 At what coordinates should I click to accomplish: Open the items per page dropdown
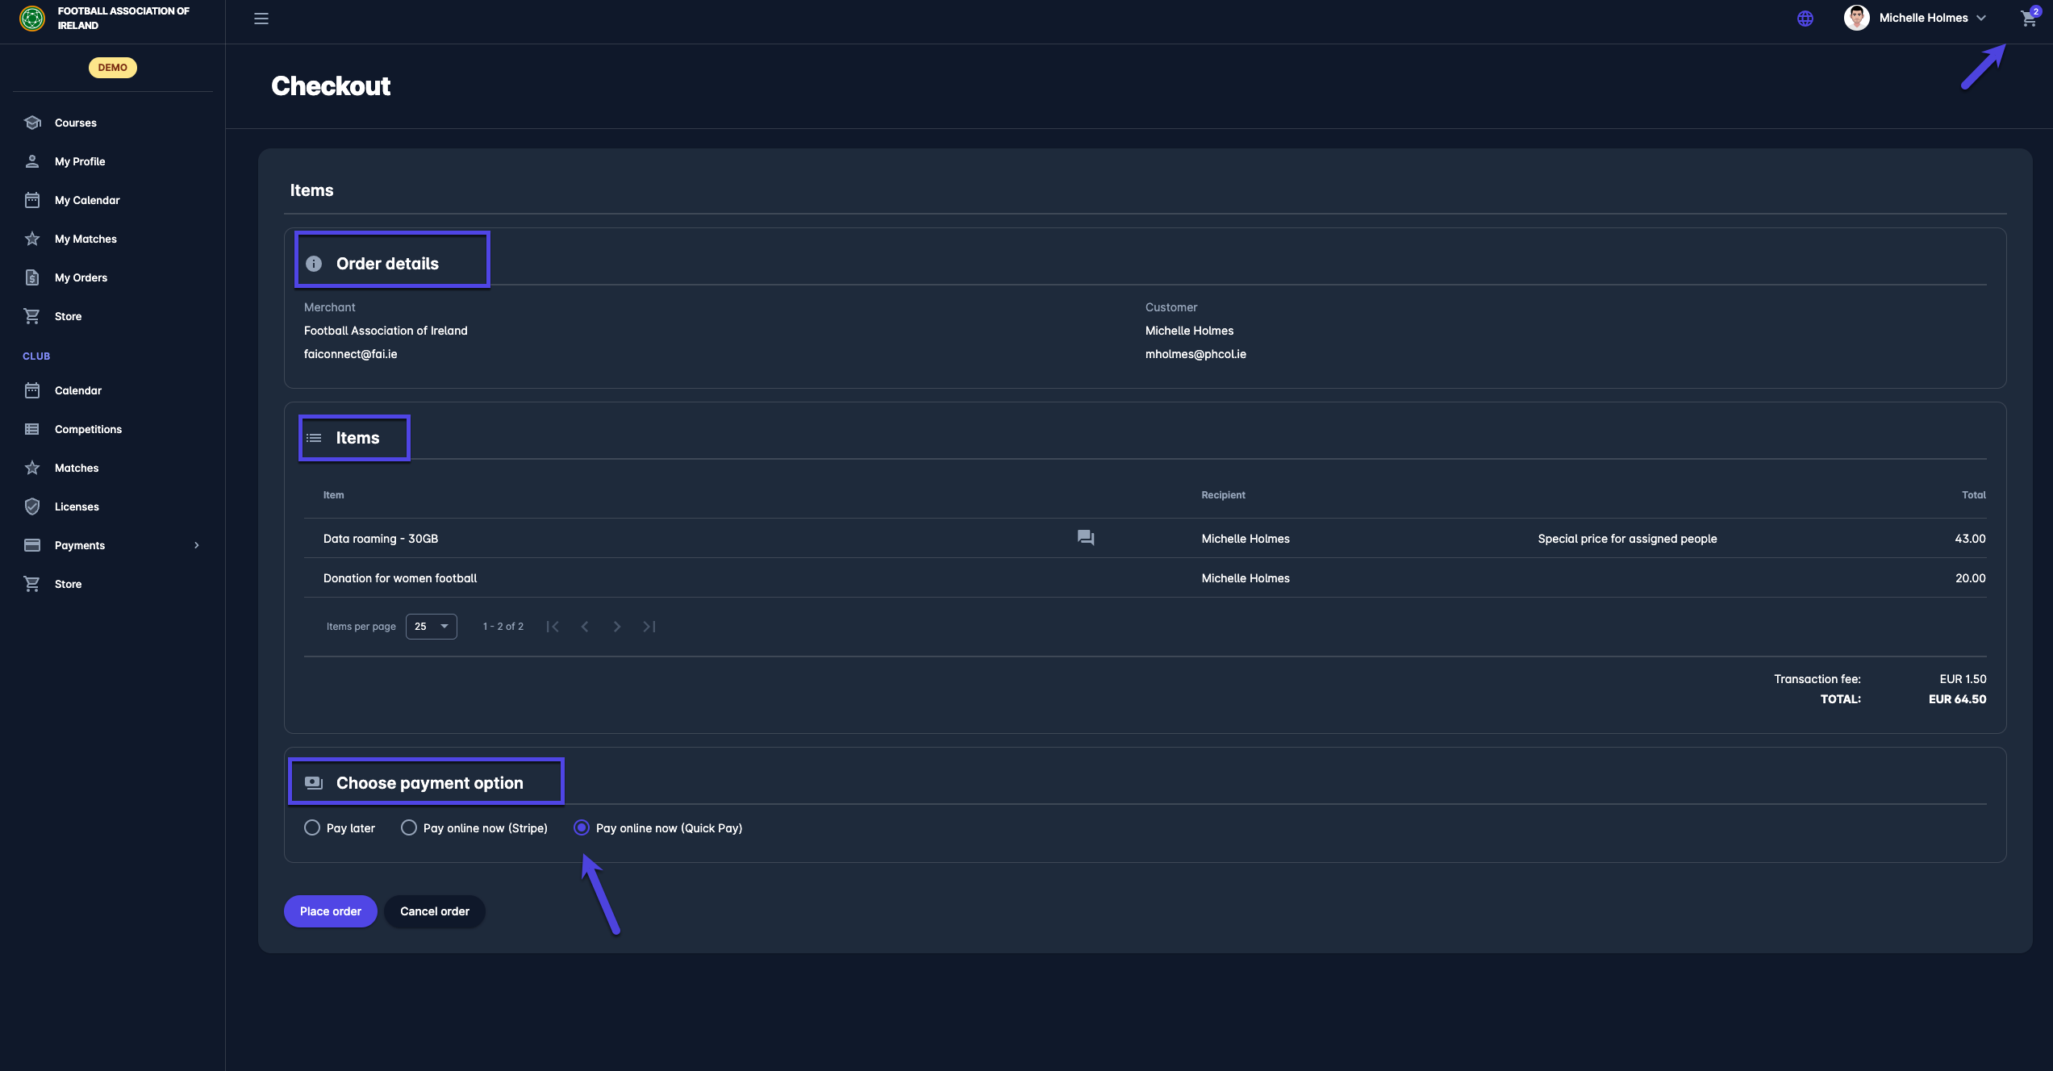431,627
